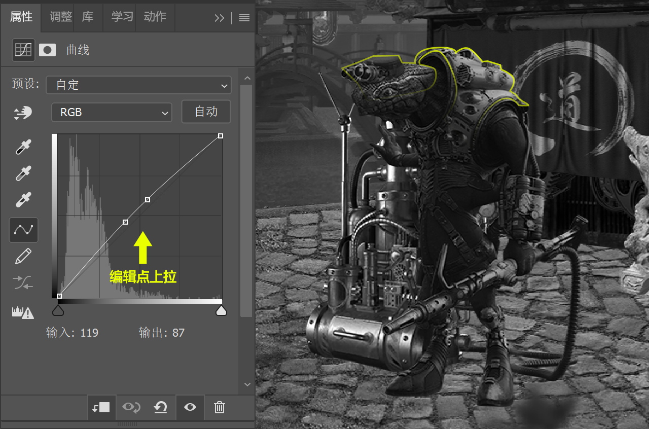
Task: Click the properties panel vertical scrollbar
Action: tap(246, 201)
